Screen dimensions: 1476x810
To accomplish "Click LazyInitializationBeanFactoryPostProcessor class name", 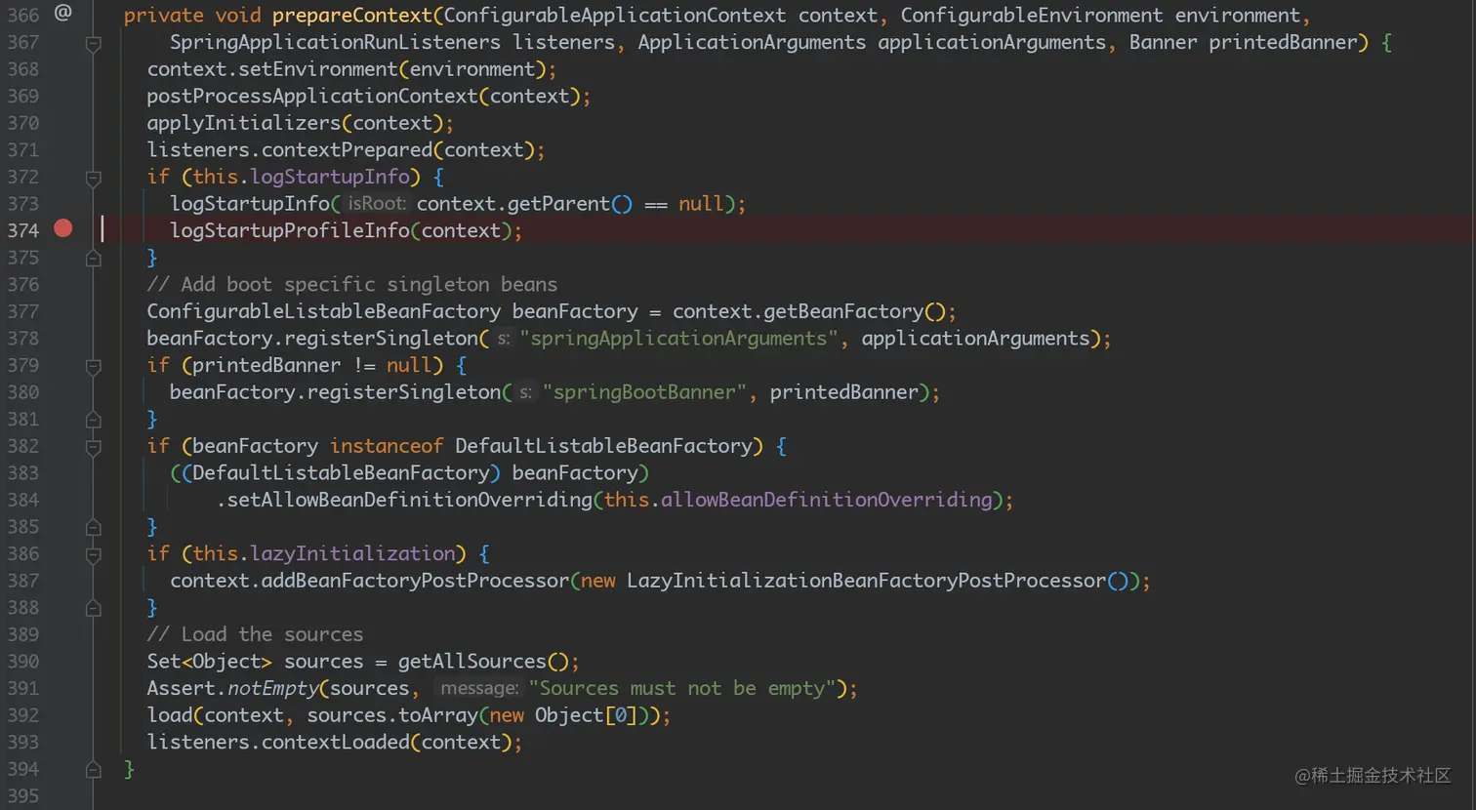I will (867, 581).
